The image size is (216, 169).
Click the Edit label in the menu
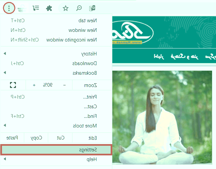pyautogui.click(x=93, y=138)
